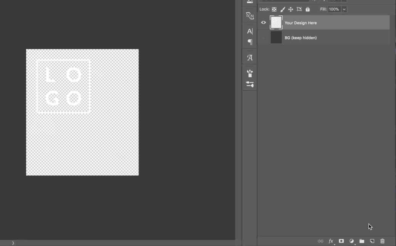Screen dimensions: 396x246
Task: Add a layer mask
Action: (x=341, y=241)
